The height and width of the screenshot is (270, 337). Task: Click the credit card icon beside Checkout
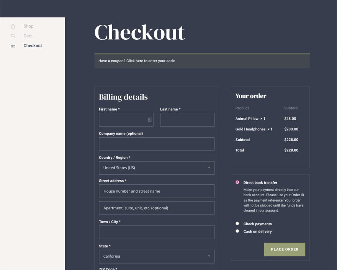coord(12,46)
